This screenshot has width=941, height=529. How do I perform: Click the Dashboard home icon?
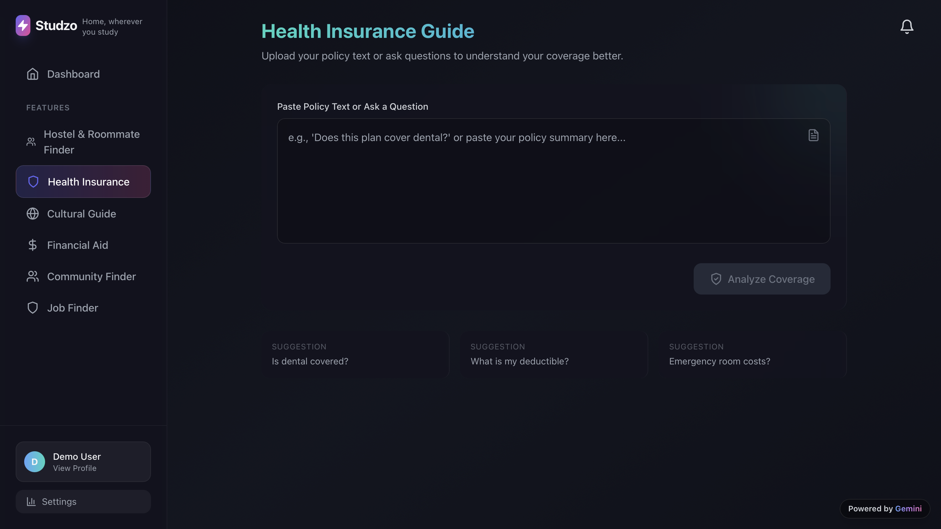(x=33, y=74)
